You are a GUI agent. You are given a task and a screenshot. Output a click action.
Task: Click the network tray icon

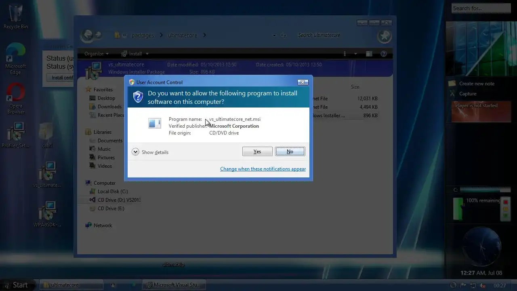[x=473, y=285]
